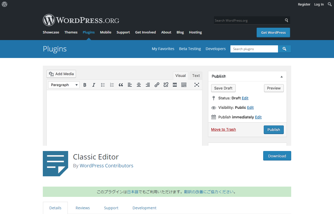Screen dimensions: 334x214
Task: Insert Read More tag
Action: coord(175,85)
